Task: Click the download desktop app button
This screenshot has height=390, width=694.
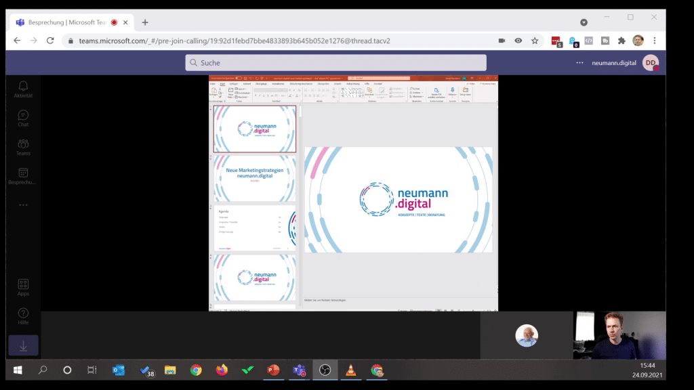Action: pos(23,345)
